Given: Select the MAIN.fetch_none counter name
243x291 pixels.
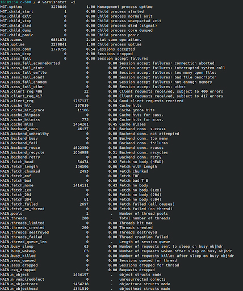Looking at the screenshot, I should [x=16, y=185].
